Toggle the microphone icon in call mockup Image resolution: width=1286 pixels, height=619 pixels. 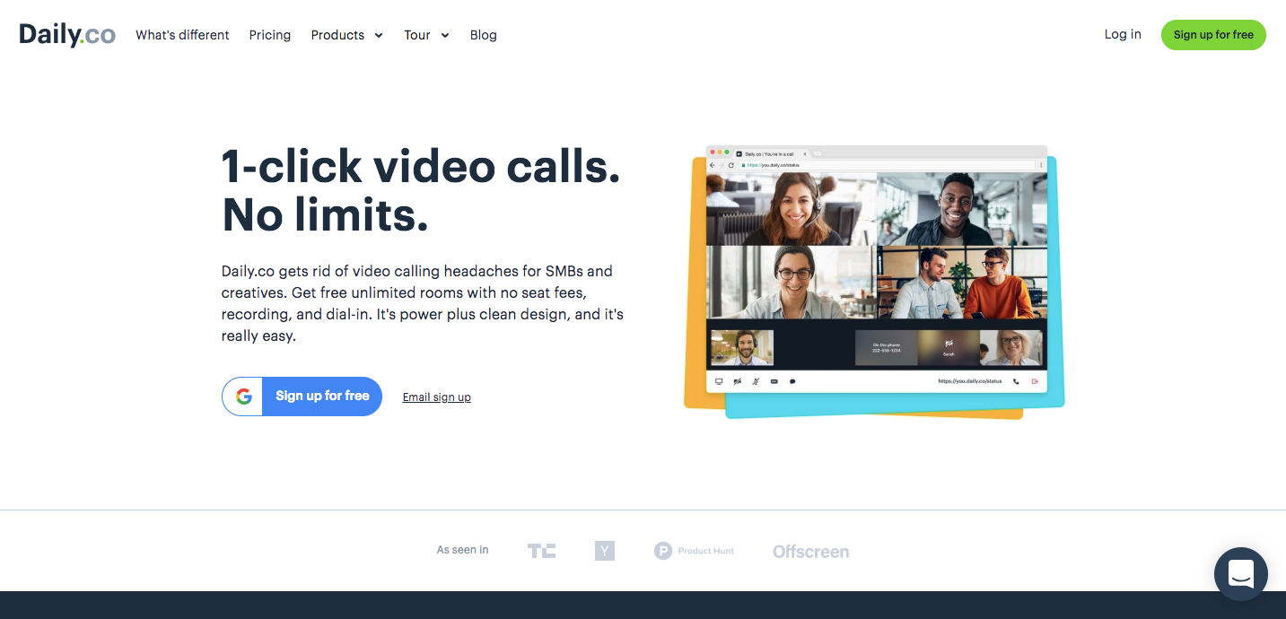[x=756, y=381]
